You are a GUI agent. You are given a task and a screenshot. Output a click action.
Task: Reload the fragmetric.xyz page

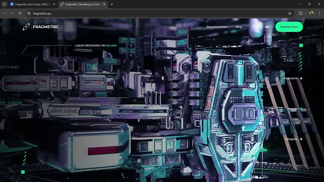pyautogui.click(x=20, y=13)
